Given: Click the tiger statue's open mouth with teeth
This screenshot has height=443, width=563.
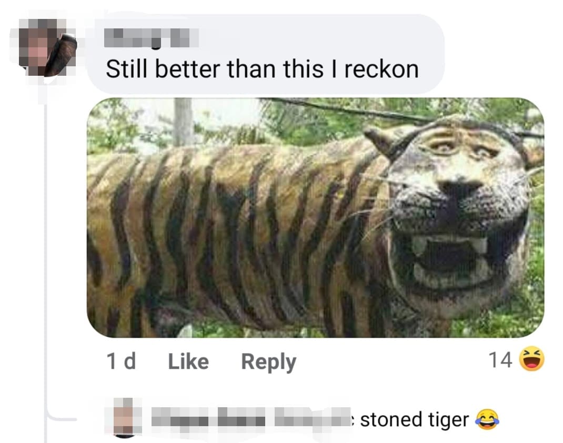Looking at the screenshot, I should tap(449, 257).
